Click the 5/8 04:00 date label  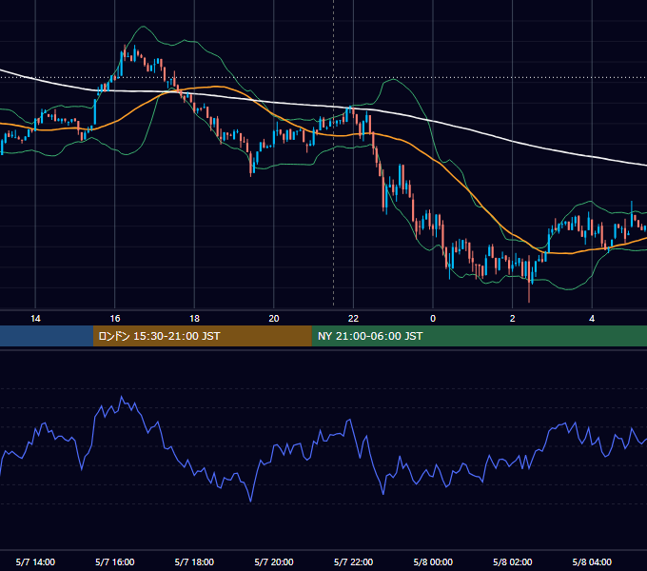(592, 561)
